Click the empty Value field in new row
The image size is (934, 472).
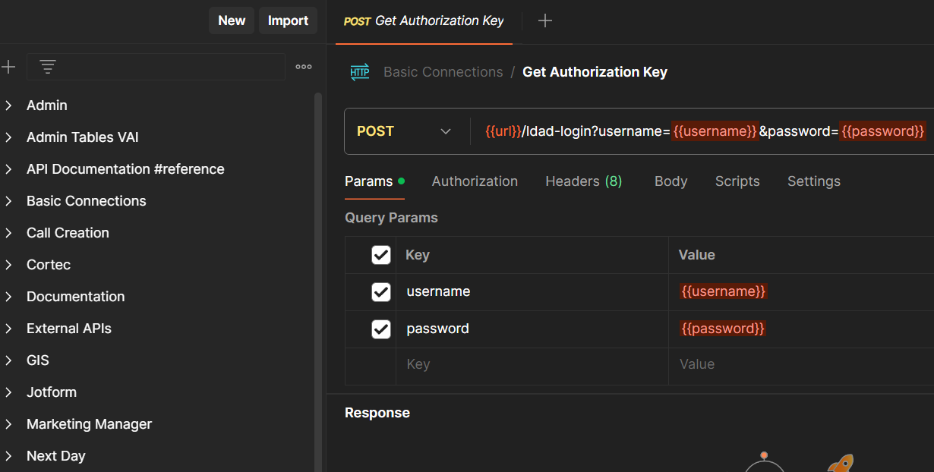[801, 364]
